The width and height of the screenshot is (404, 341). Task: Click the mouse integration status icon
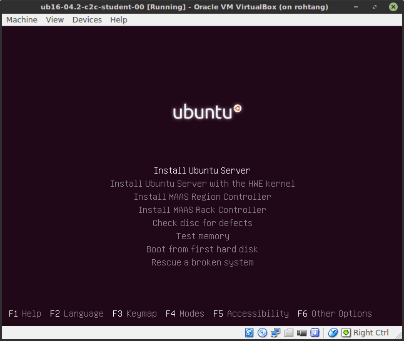pyautogui.click(x=333, y=332)
